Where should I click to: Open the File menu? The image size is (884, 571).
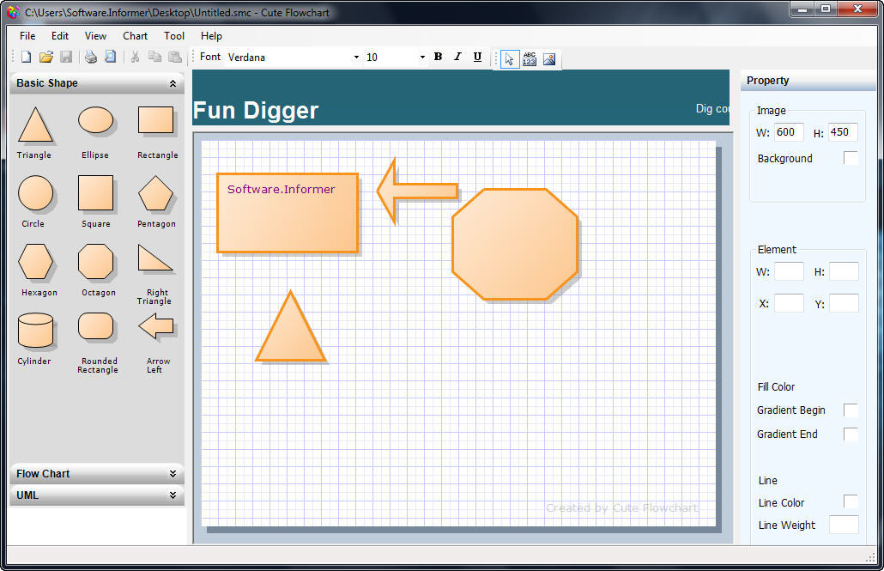[27, 35]
